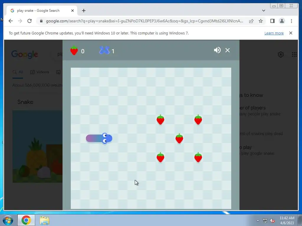
Task: Click the muted volume tray icon
Action: (272, 221)
